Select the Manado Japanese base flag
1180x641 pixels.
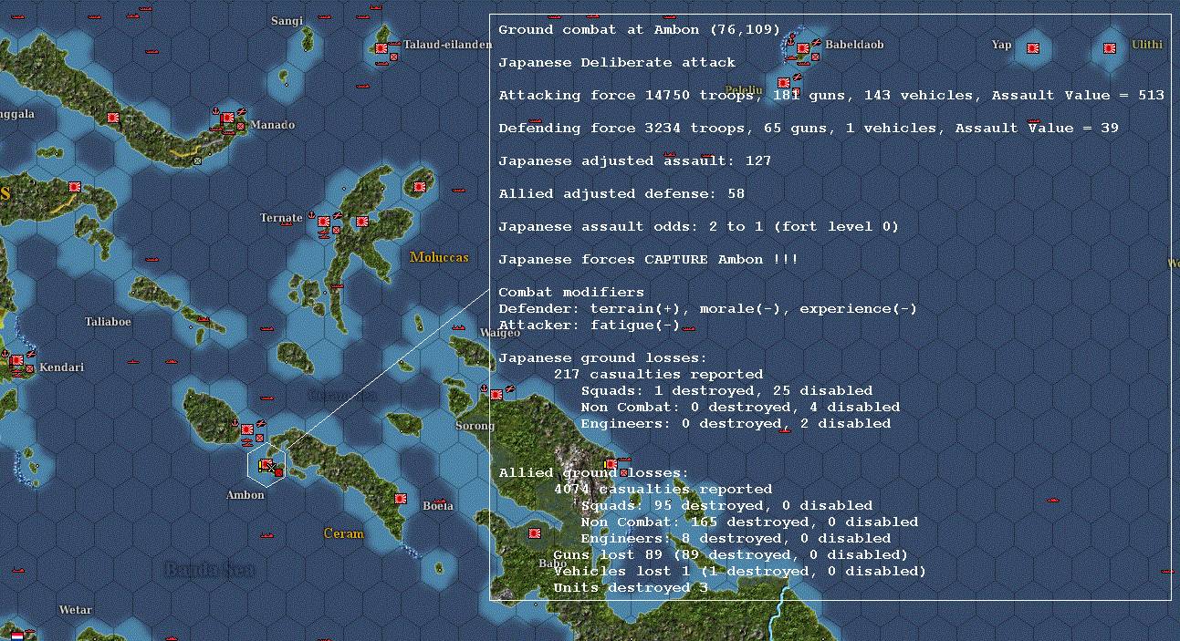coord(228,119)
